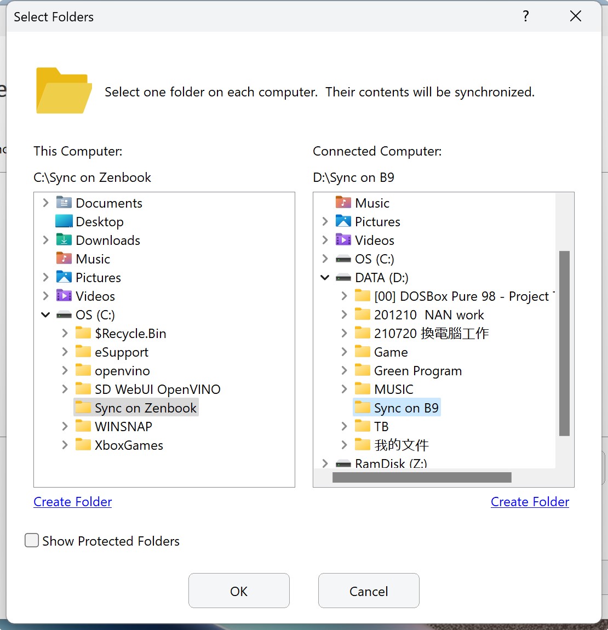The image size is (608, 630).
Task: Click Create Folder link under This Computer
Action: [x=73, y=502]
